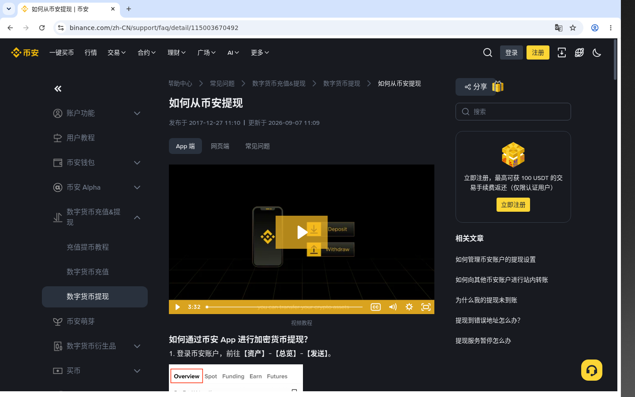Select the App 端 tab
This screenshot has height=397, width=635.
point(185,146)
